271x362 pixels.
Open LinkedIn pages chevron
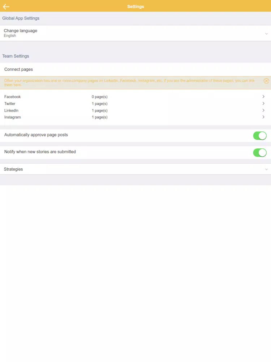click(263, 110)
